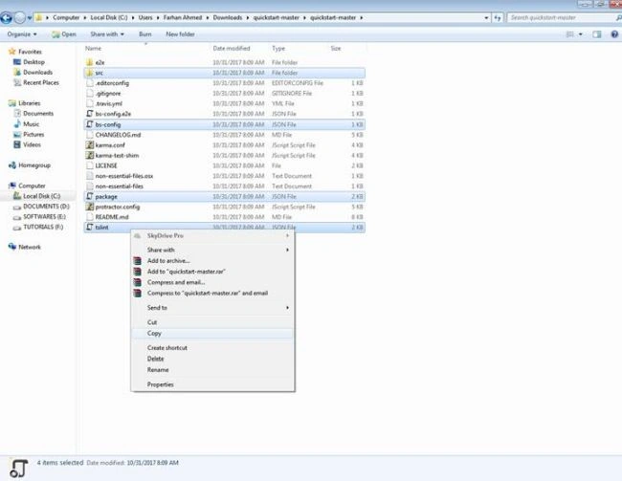Click the protractor.config script file icon
This screenshot has width=622, height=481.
(x=90, y=207)
